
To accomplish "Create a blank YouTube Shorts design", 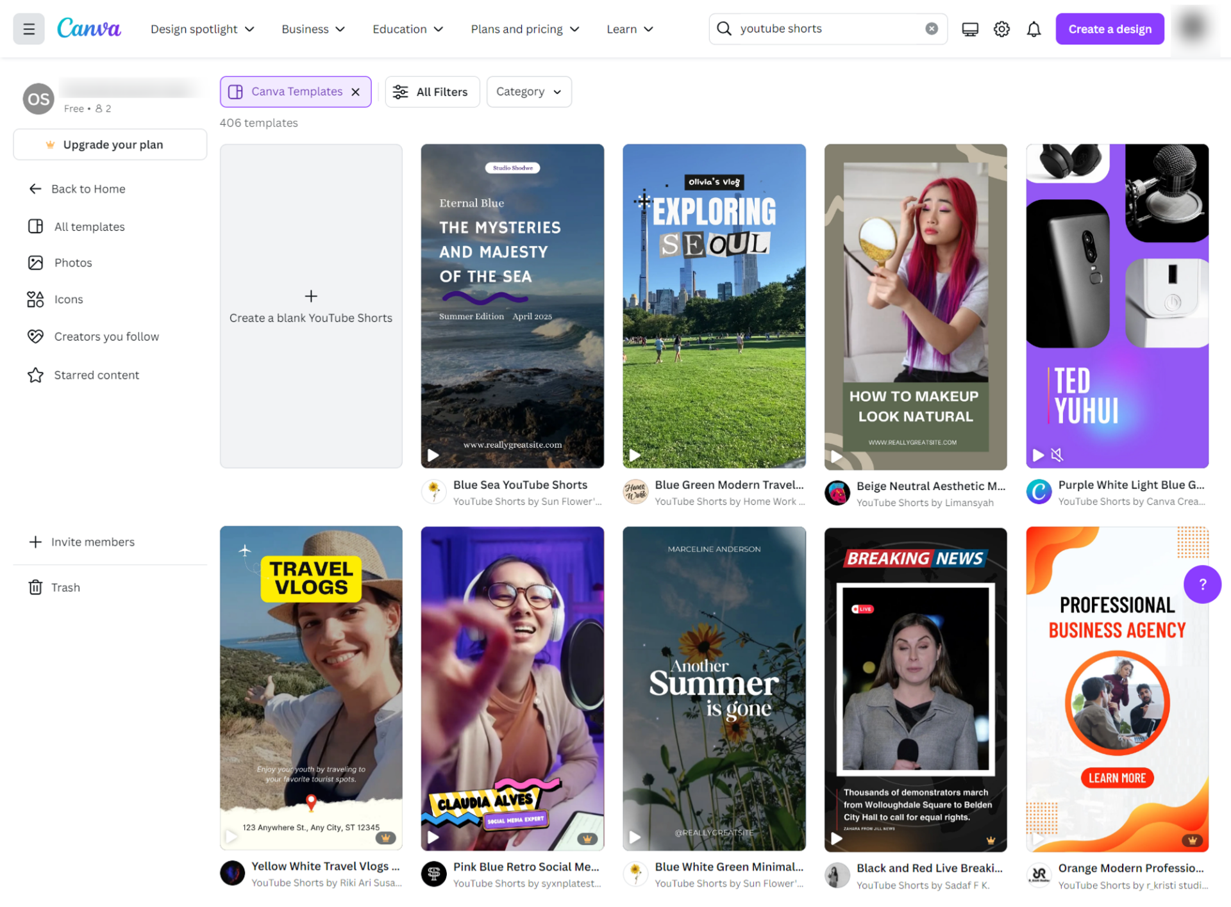I will coord(311,306).
